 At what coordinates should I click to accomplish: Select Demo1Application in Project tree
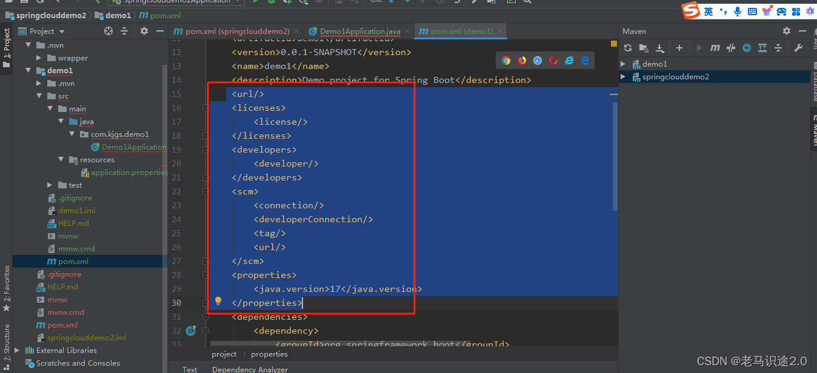click(x=128, y=147)
